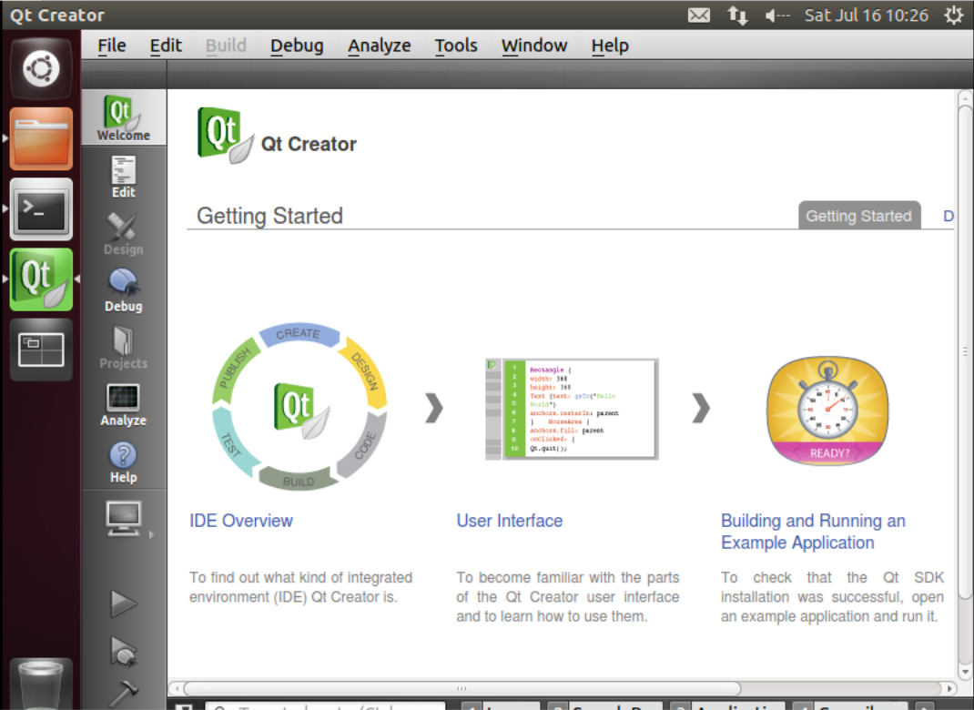Open Debug mode with bug icon
This screenshot has height=710, width=974.
pyautogui.click(x=124, y=290)
